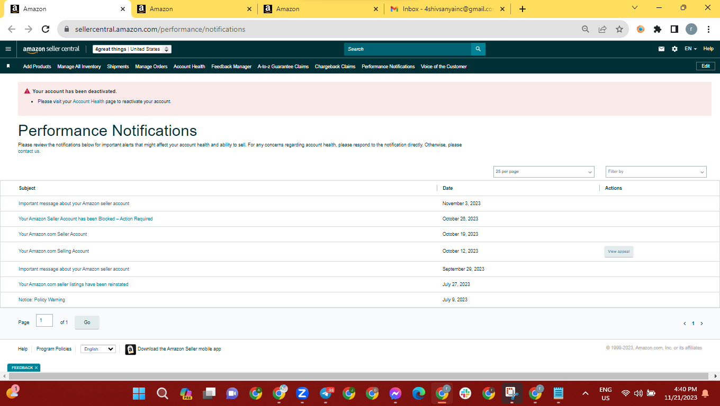
Task: Go to the previous page of notifications
Action: [x=685, y=324]
